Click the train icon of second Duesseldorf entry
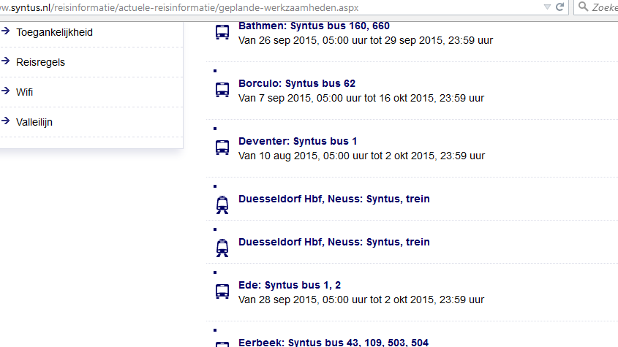Screen dimensions: 618x347 coord(222,248)
